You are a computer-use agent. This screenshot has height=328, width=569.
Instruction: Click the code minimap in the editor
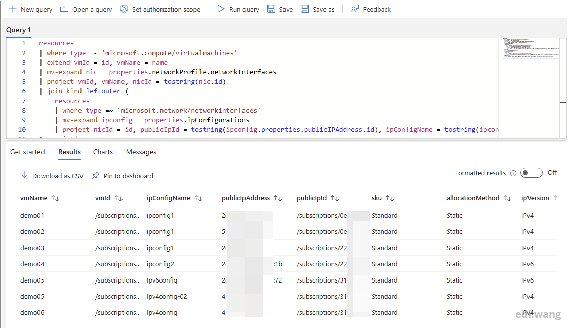pyautogui.click(x=531, y=48)
